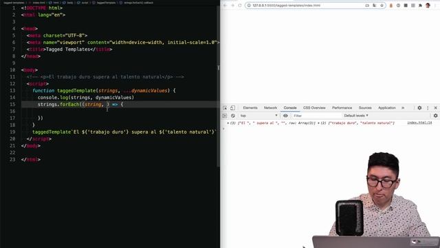
Task: Click line number 13 in the editor gutter
Action: click(x=12, y=90)
